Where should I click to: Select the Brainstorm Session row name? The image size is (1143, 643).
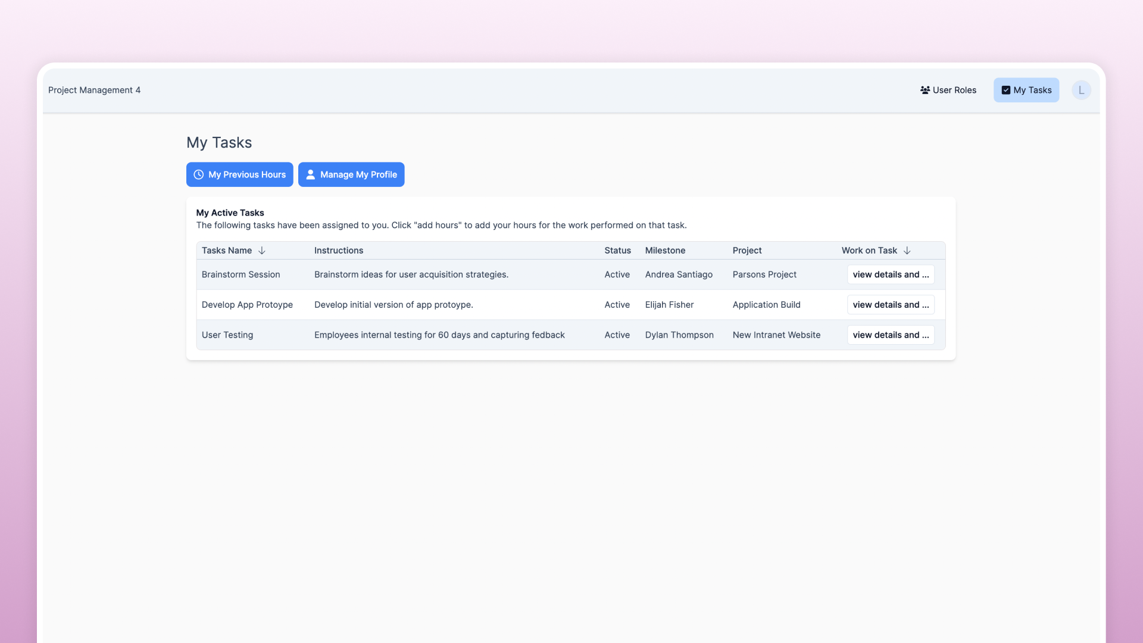pyautogui.click(x=241, y=274)
